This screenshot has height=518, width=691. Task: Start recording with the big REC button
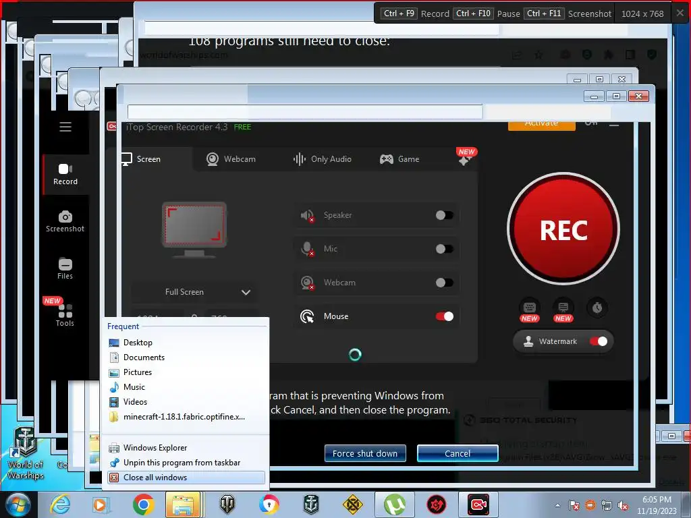click(x=563, y=229)
